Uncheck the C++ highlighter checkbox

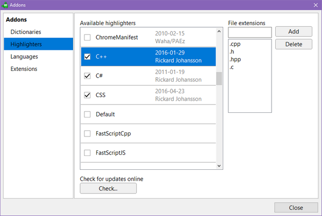87,56
